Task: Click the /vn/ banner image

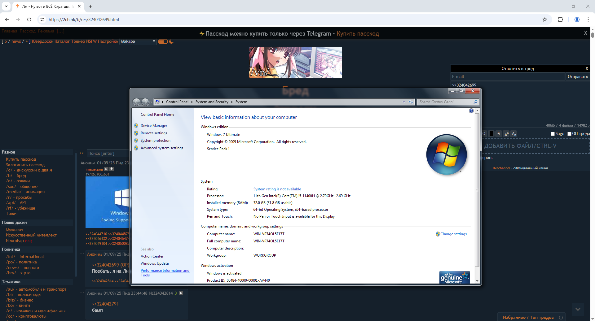Action: click(x=295, y=62)
